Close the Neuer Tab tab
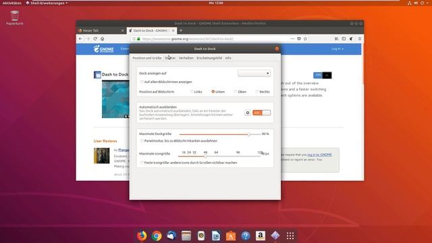This screenshot has height=243, width=432. click(x=123, y=30)
